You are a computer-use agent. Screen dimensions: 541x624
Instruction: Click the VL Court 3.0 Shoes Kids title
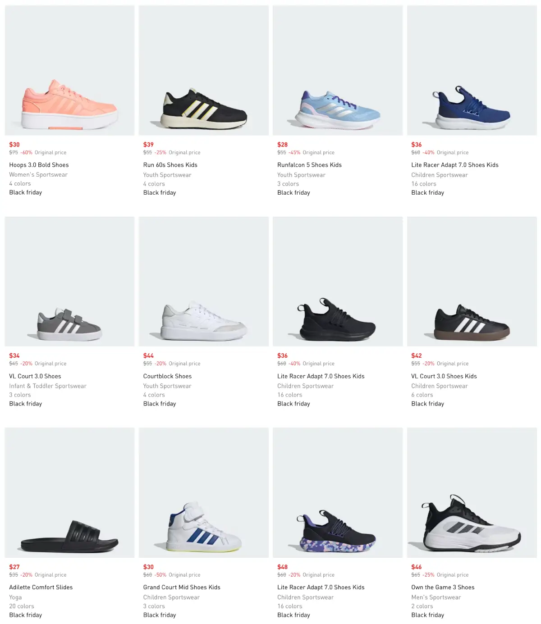click(444, 376)
